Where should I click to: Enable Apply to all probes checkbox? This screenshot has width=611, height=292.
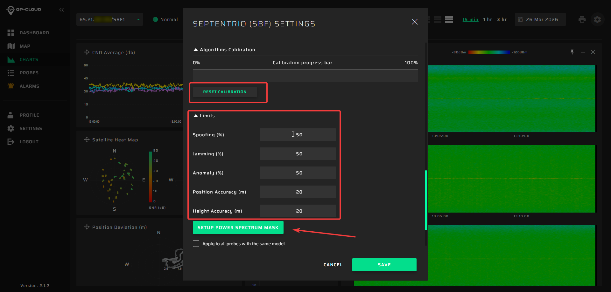[x=196, y=244]
